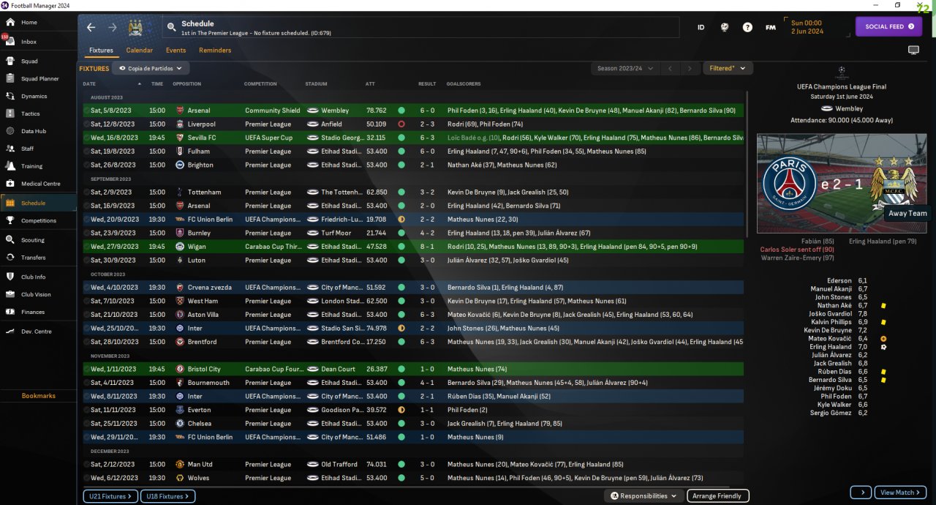Switch to the Events tab
The width and height of the screenshot is (936, 505).
pyautogui.click(x=175, y=50)
